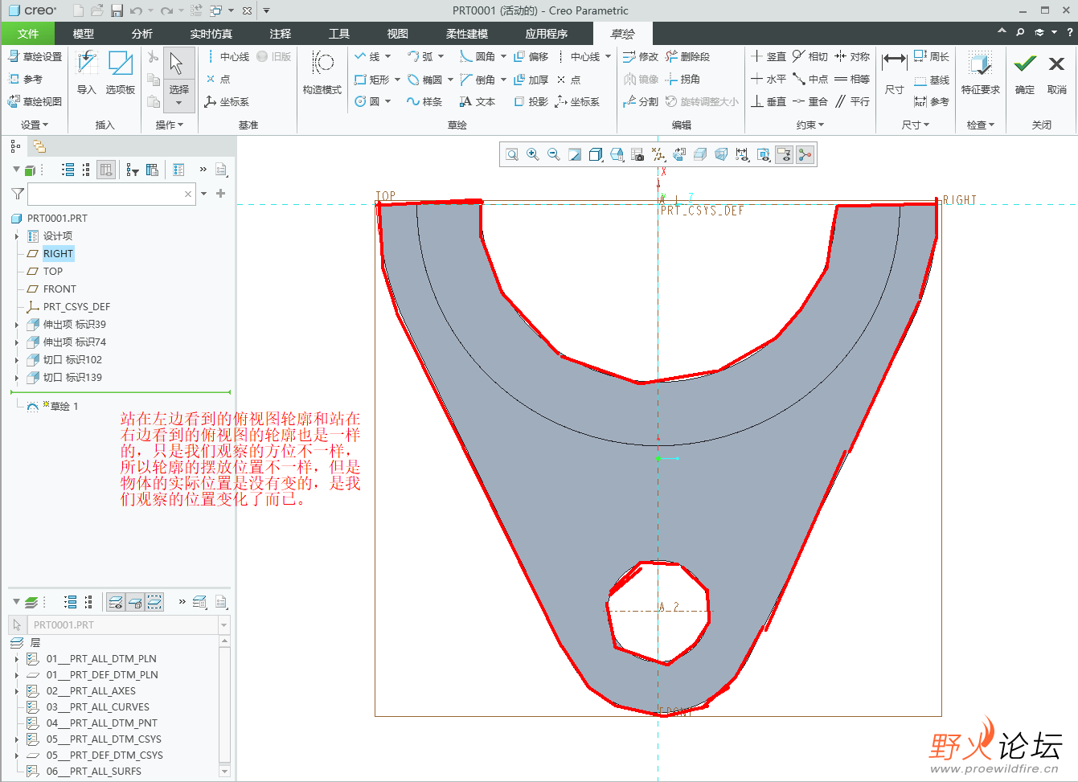Apply the 相切 tangent constraint
The height and width of the screenshot is (782, 1078).
pos(810,56)
